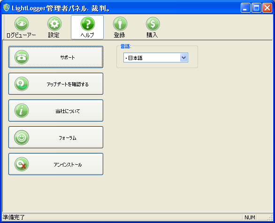Click the 準備完了 status bar text
Image resolution: width=275 pixels, height=223 pixels.
pyautogui.click(x=14, y=217)
